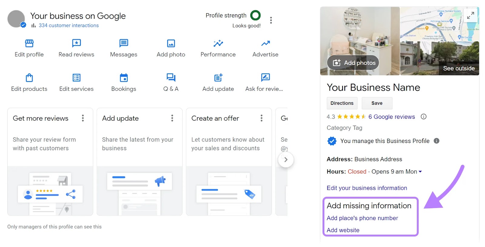Viewport: 485px width, 247px height.
Task: Open the Read reviews star icon
Action: (x=76, y=44)
